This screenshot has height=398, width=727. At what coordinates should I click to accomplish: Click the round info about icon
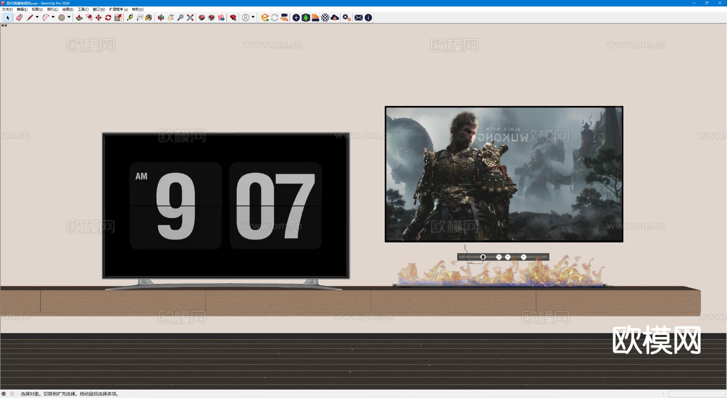[368, 18]
